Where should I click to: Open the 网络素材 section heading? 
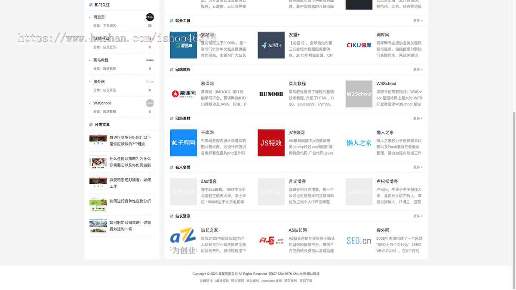[183, 118]
